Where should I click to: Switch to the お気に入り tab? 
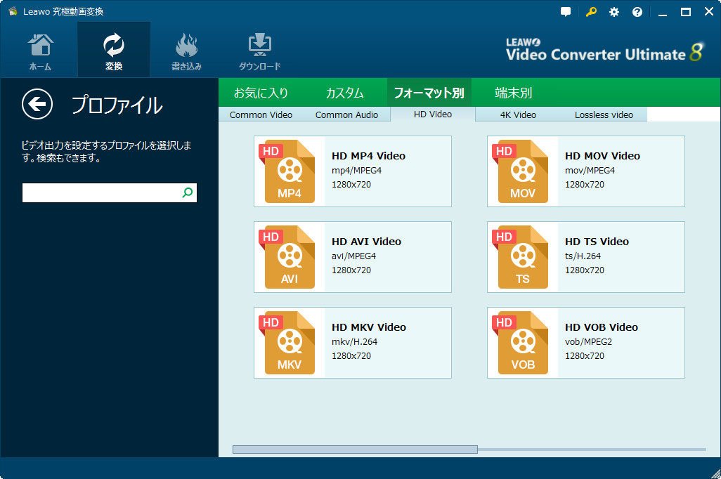(x=261, y=93)
